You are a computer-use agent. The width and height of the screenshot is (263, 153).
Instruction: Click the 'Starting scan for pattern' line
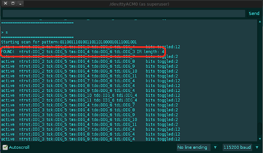(x=69, y=42)
